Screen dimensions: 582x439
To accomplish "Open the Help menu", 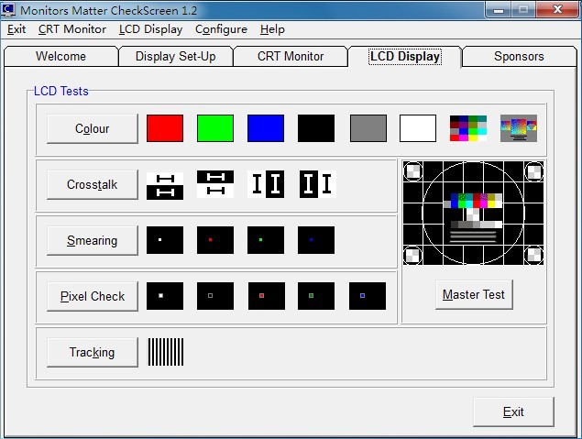I will pyautogui.click(x=272, y=29).
